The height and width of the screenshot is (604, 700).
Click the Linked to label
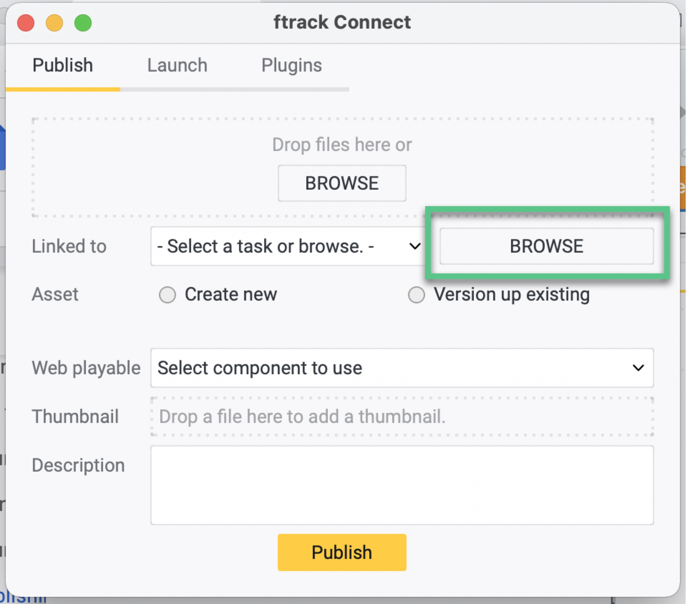69,246
